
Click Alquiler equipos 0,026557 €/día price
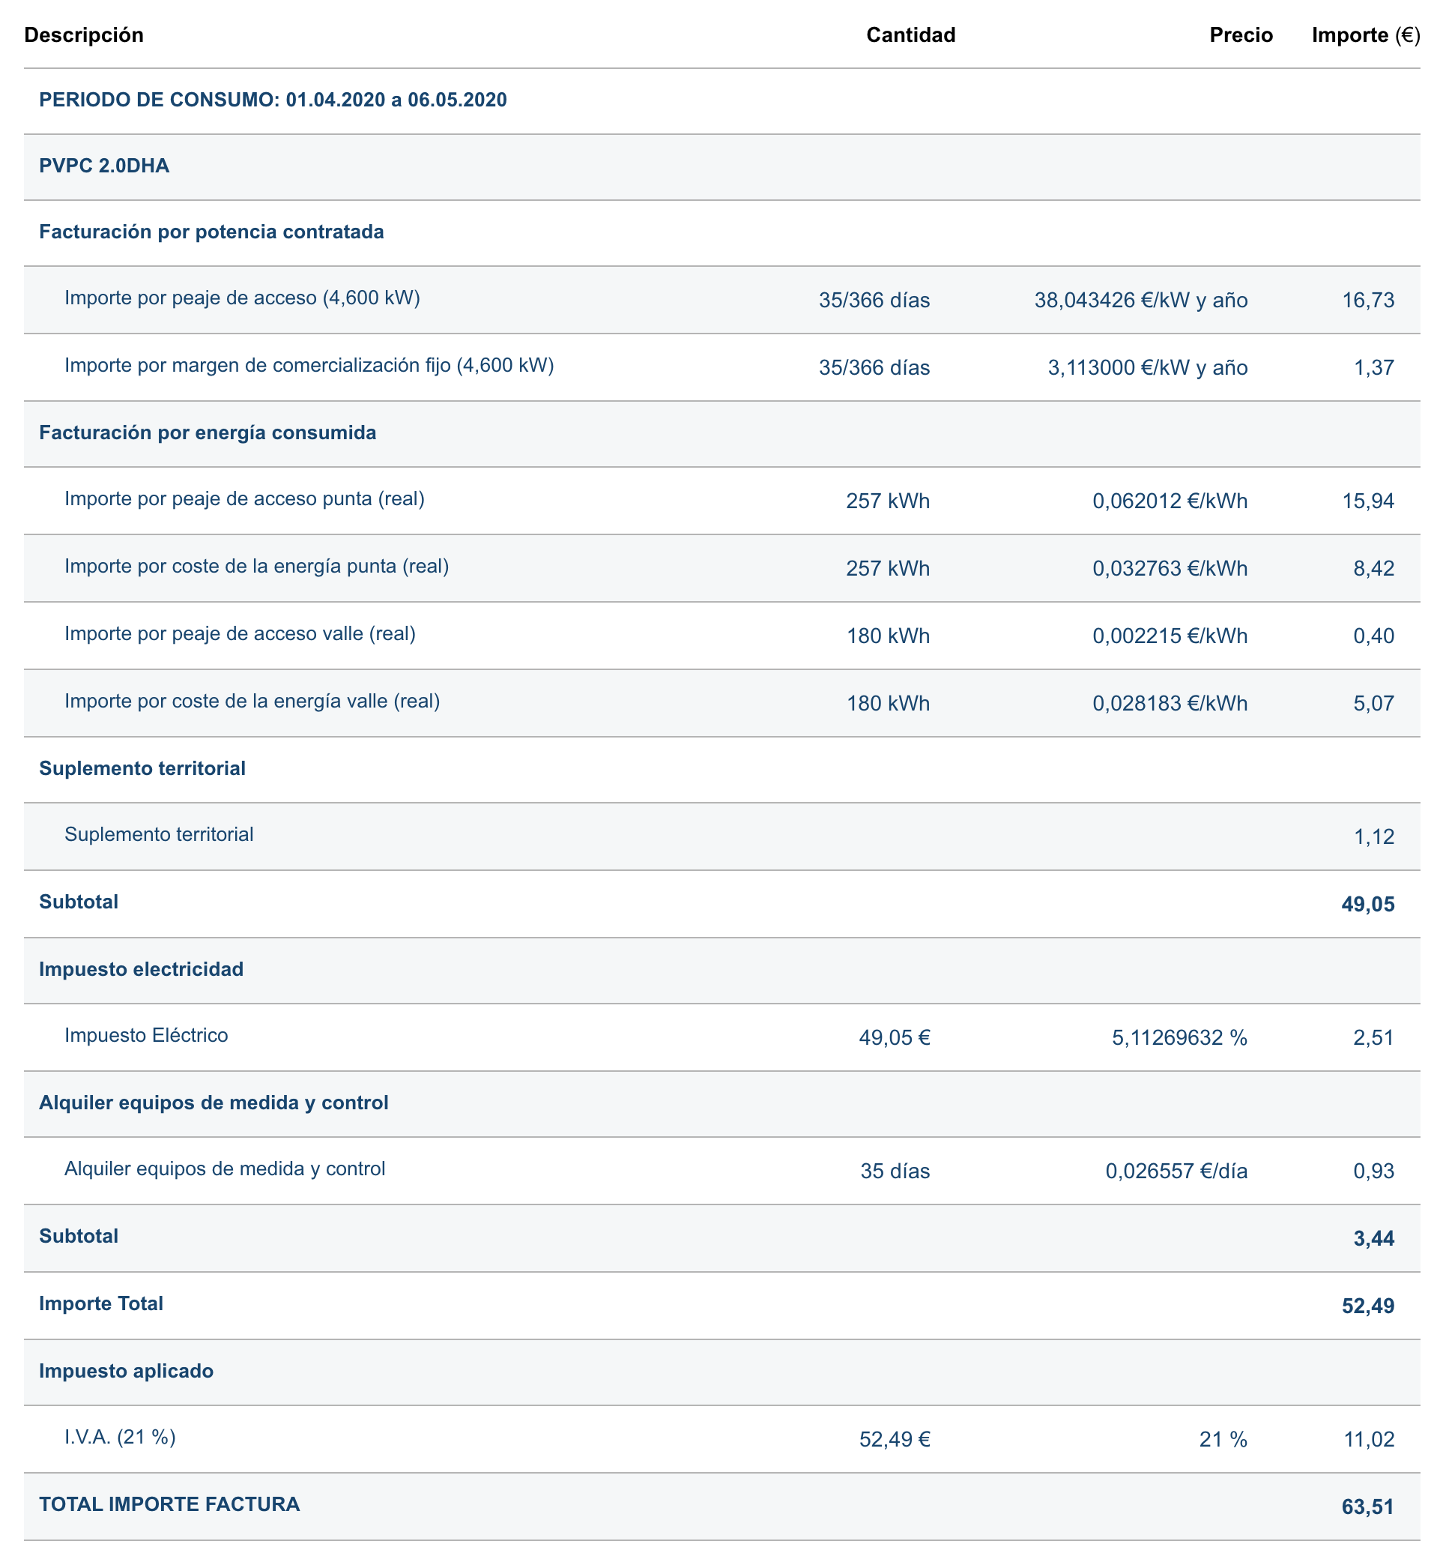[x=1176, y=1171]
